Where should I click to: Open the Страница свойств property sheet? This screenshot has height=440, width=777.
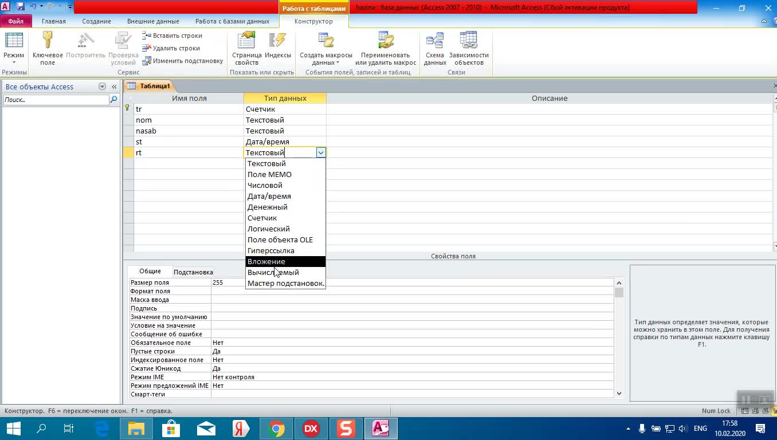tap(247, 49)
